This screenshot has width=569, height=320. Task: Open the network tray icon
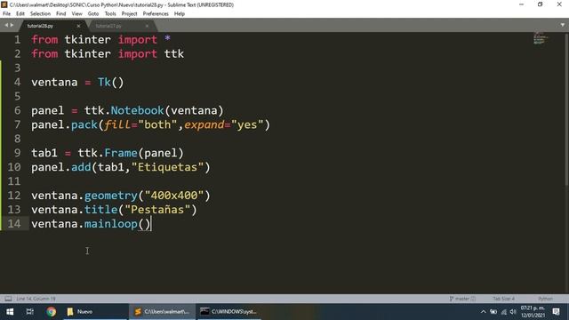tap(503, 312)
